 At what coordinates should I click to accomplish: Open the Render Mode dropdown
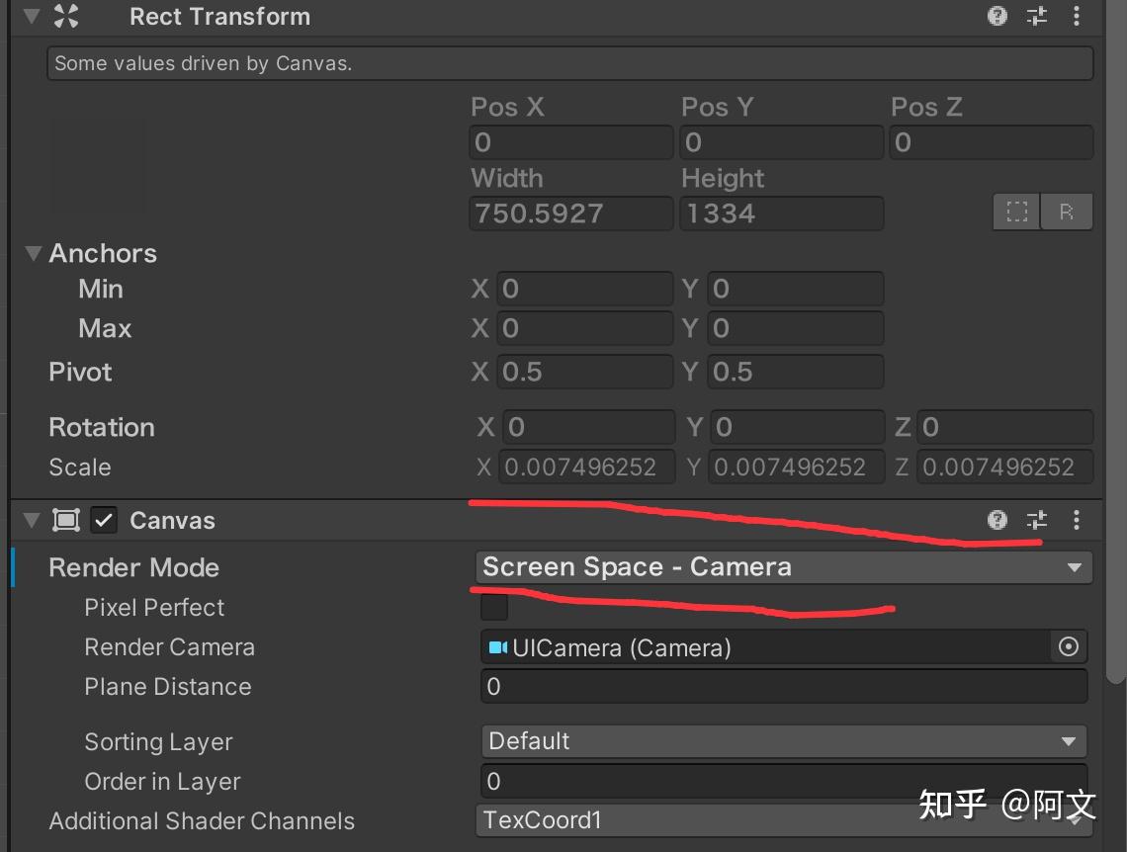[x=783, y=567]
